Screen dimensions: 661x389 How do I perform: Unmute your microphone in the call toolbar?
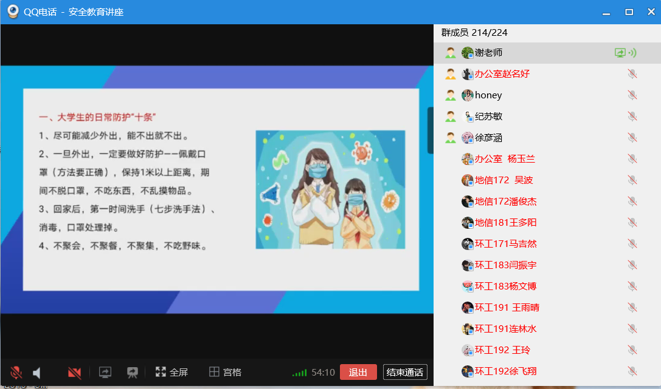pos(16,372)
